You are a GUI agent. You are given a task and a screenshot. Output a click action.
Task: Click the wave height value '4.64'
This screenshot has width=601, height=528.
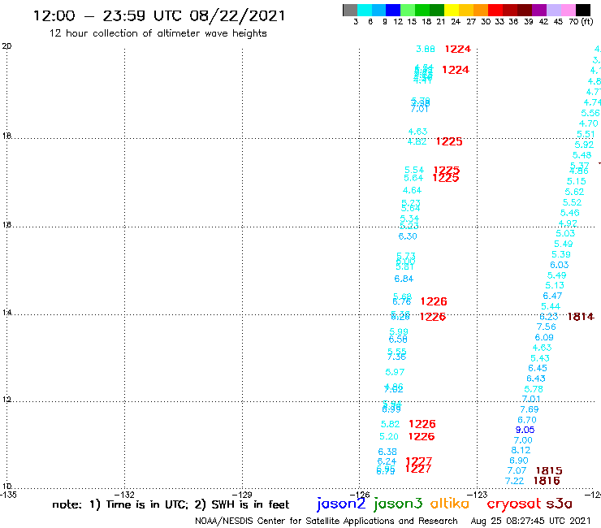coord(412,190)
